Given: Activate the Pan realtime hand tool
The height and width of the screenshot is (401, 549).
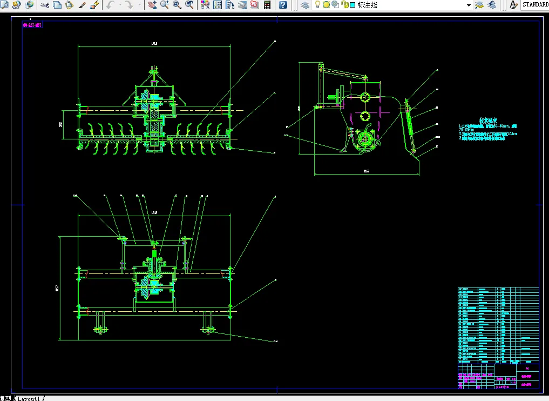Looking at the screenshot, I should tap(152, 5).
